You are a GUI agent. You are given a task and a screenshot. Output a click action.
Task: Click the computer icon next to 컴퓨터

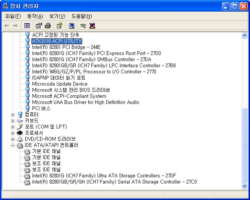pos(20,114)
